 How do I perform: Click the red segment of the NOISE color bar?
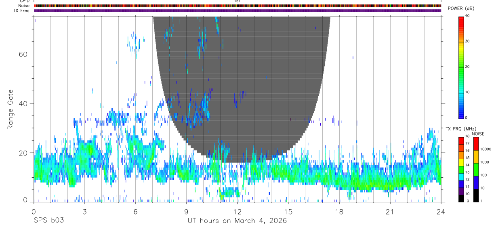click(476, 144)
